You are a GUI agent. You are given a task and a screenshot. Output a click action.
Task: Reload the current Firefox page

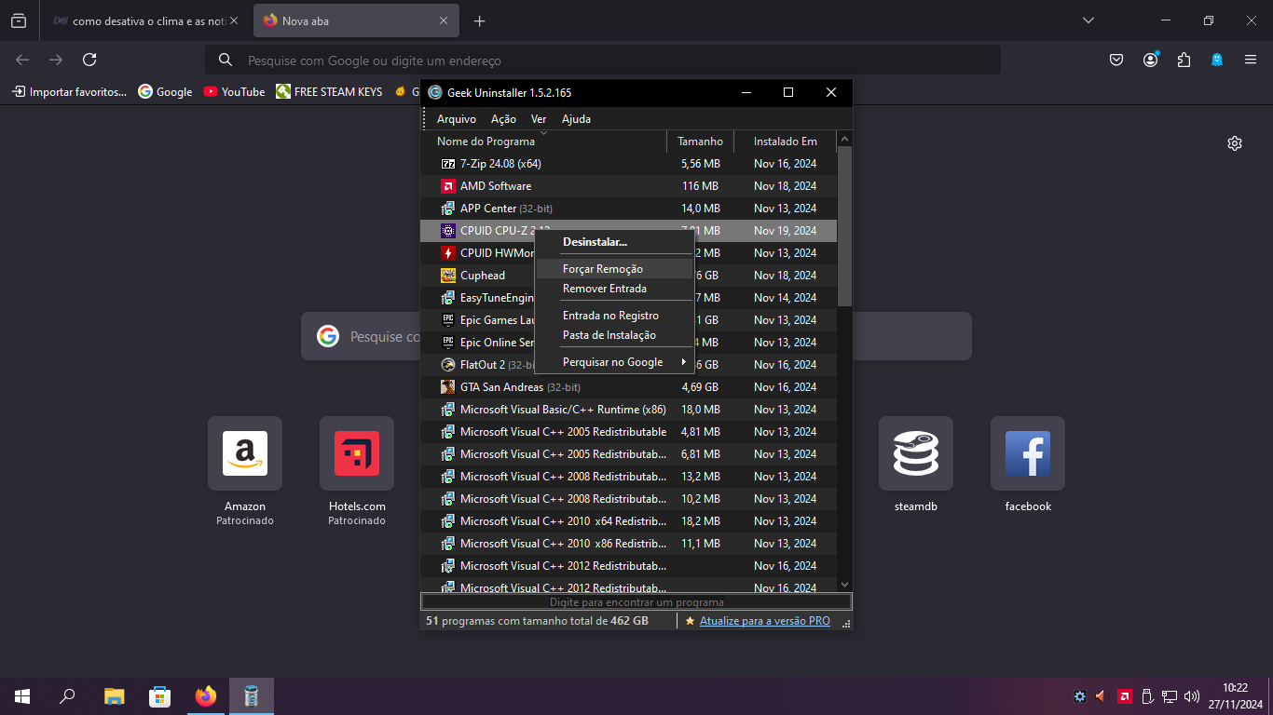pyautogui.click(x=89, y=60)
